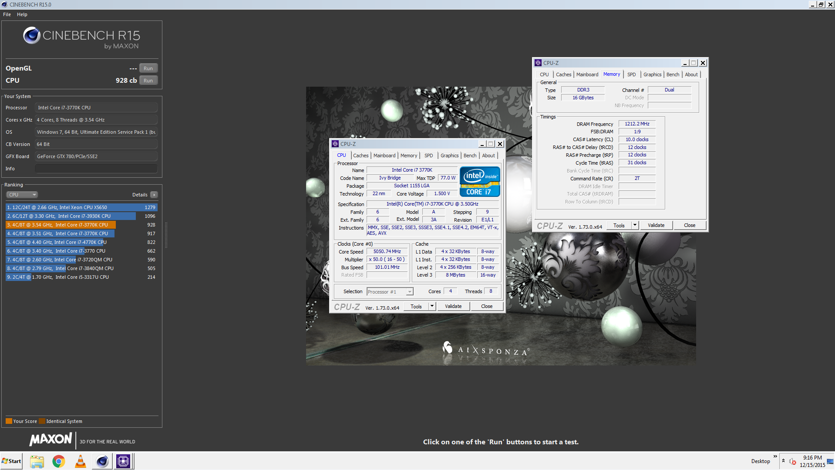Screen dimensions: 835x470
Task: Click Validate in front CPU-Z window
Action: pos(453,307)
